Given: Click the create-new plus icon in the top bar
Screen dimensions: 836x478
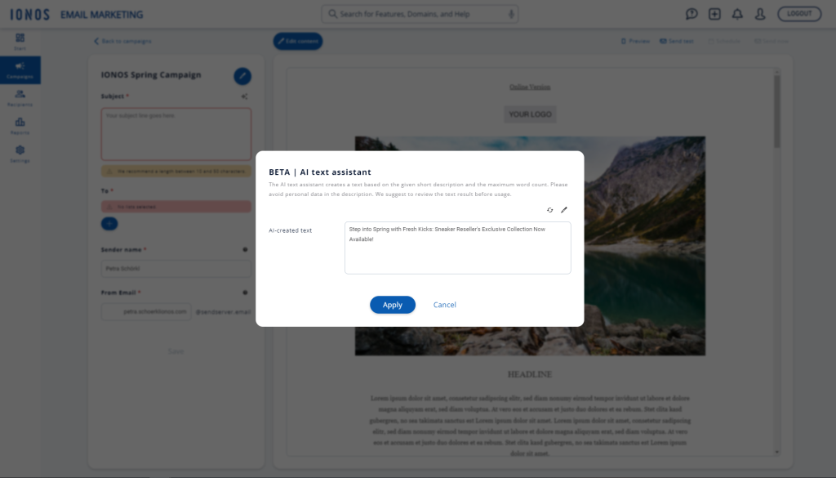Looking at the screenshot, I should pos(715,13).
